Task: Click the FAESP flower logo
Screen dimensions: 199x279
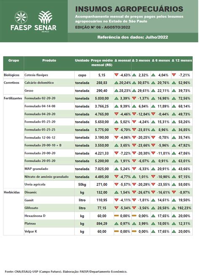Action: 21,17
